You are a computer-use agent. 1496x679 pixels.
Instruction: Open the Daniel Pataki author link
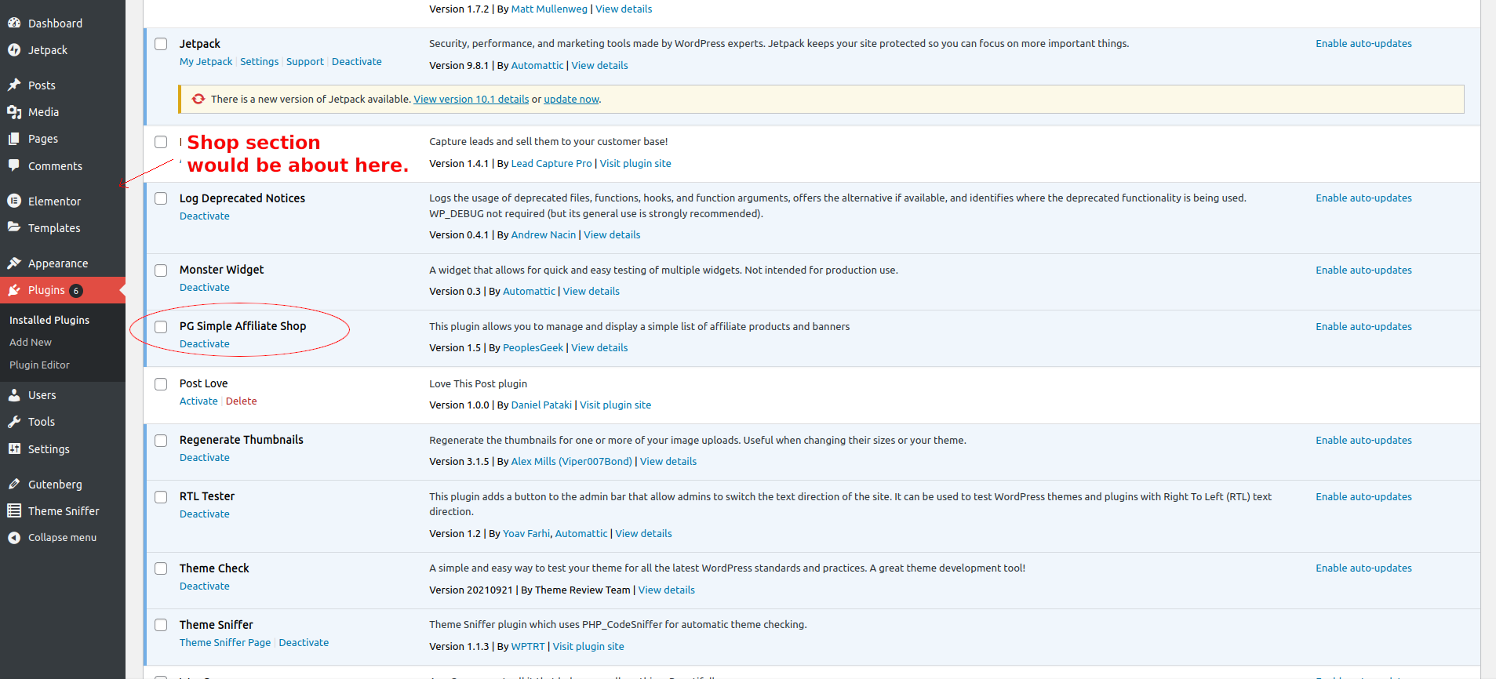541,405
